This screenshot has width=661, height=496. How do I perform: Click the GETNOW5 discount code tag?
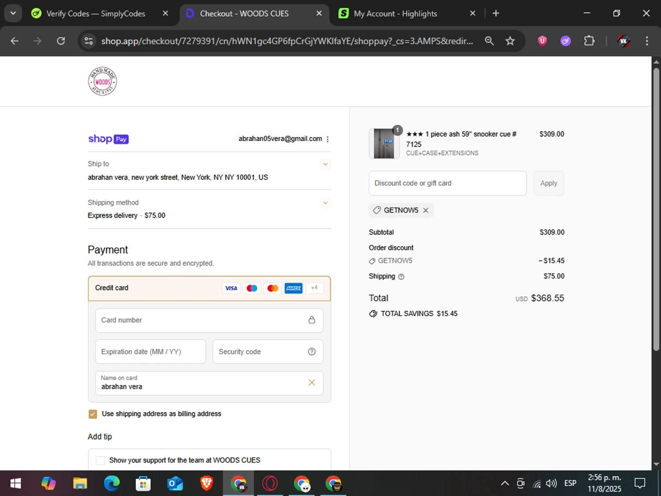401,210
